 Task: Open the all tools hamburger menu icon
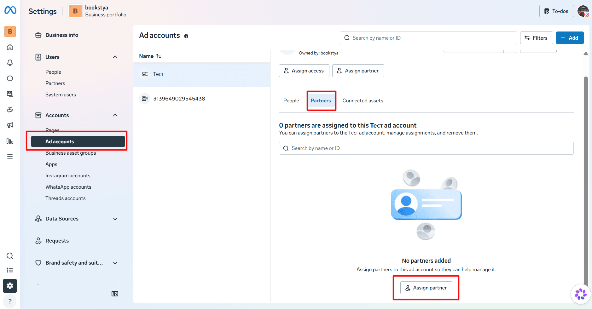[x=10, y=156]
